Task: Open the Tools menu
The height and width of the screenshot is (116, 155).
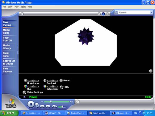Action: tap(23, 7)
